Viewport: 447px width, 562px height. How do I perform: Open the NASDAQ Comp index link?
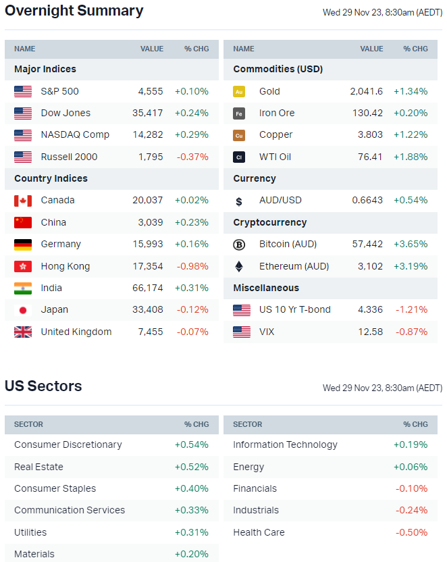(x=75, y=134)
